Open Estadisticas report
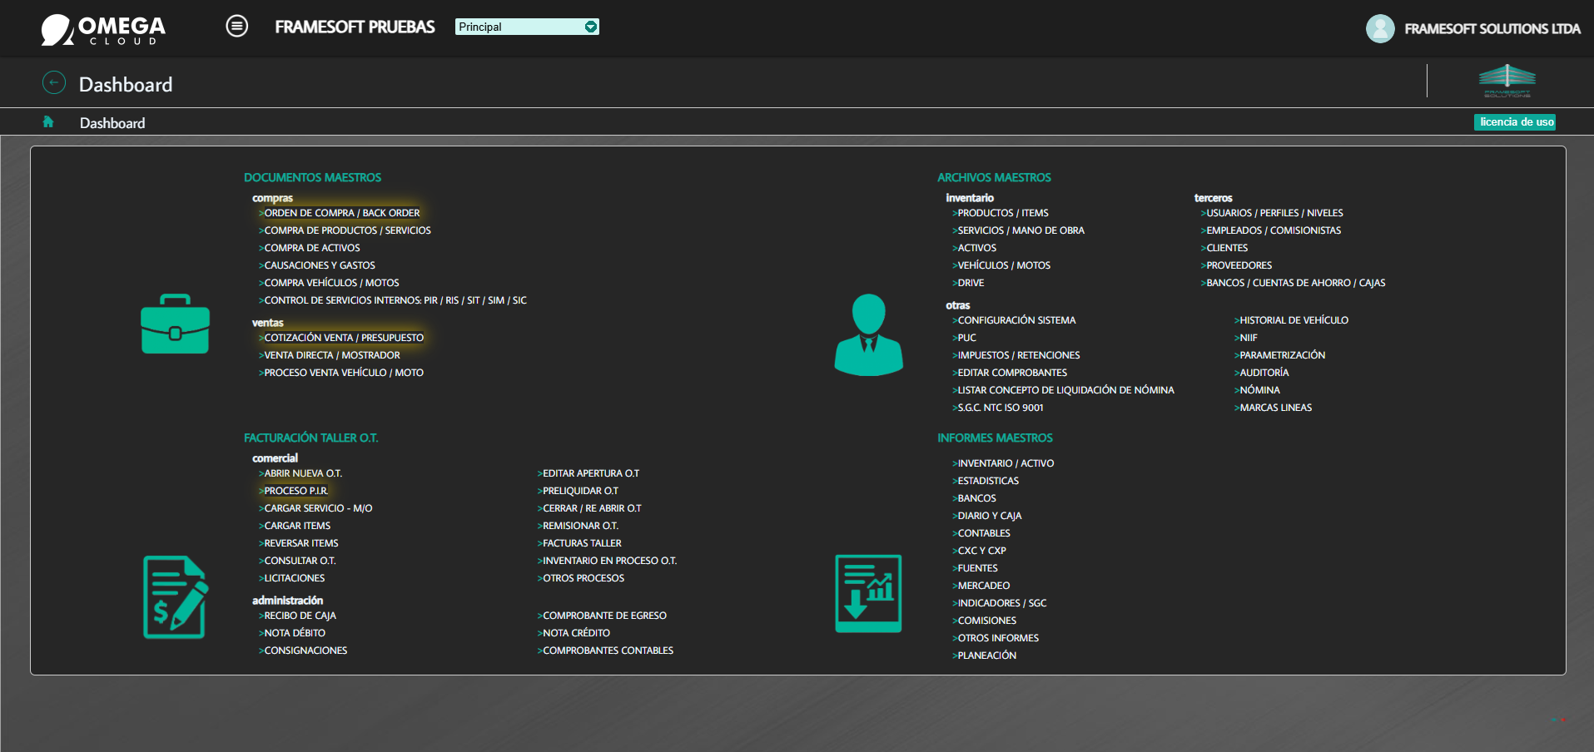Viewport: 1594px width, 752px height. coord(988,481)
